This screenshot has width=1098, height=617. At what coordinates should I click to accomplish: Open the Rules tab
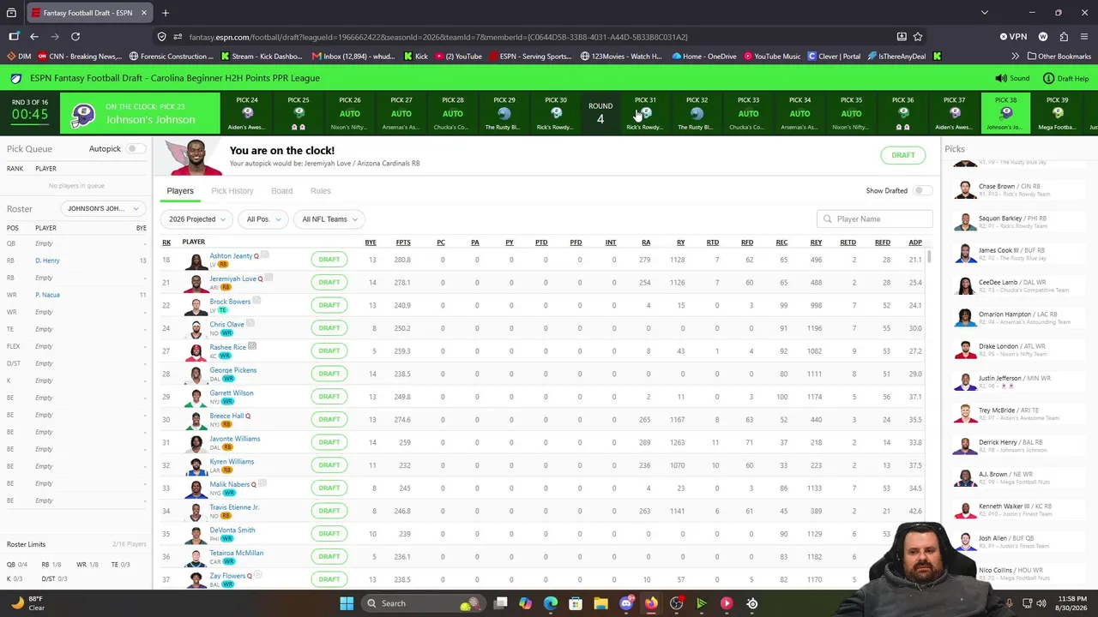point(320,191)
